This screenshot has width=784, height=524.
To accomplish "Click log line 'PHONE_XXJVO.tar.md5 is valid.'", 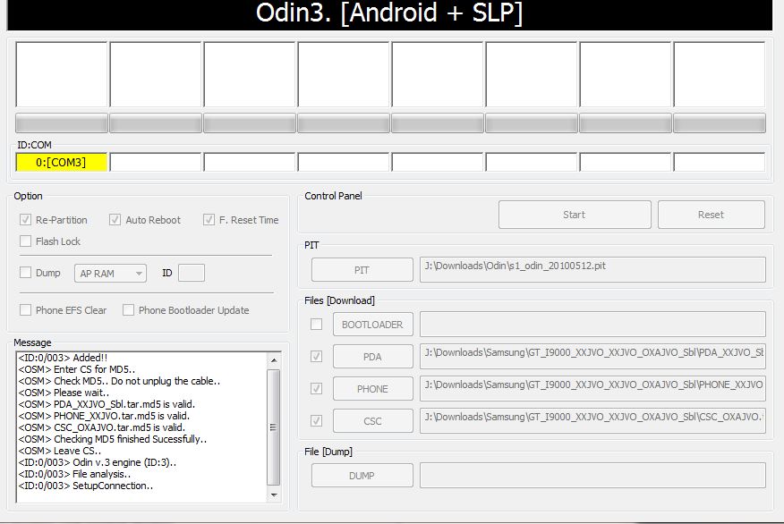I will (104, 416).
